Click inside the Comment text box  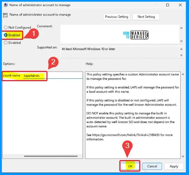[120, 35]
